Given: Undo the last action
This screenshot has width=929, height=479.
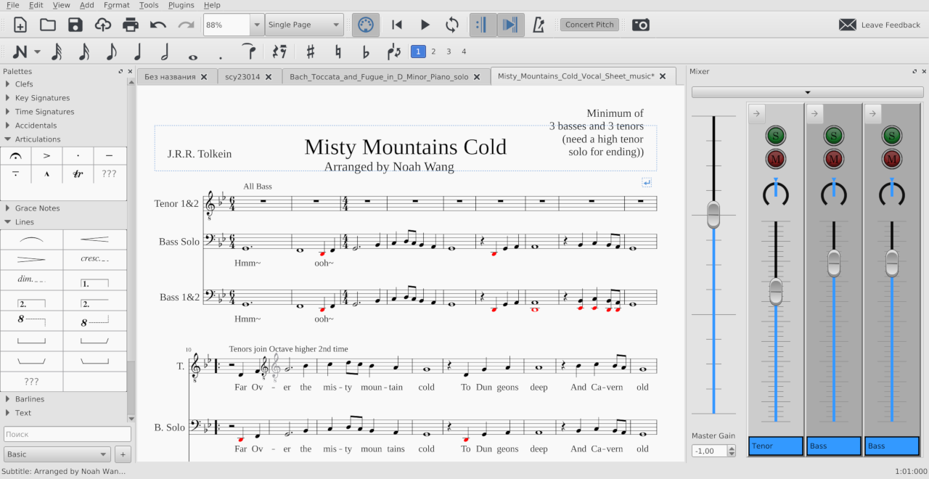Looking at the screenshot, I should point(158,25).
